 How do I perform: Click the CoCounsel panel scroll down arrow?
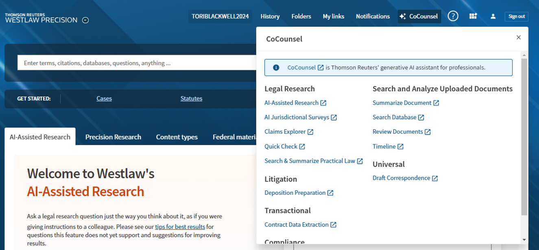pyautogui.click(x=524, y=239)
